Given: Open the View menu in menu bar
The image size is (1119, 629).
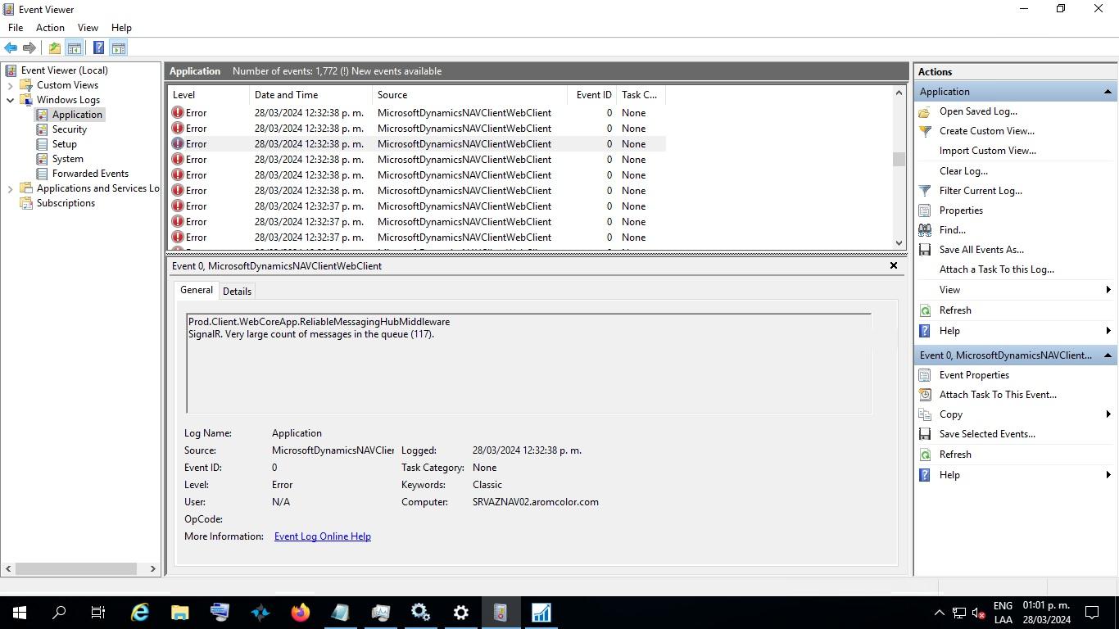Looking at the screenshot, I should click(x=88, y=28).
